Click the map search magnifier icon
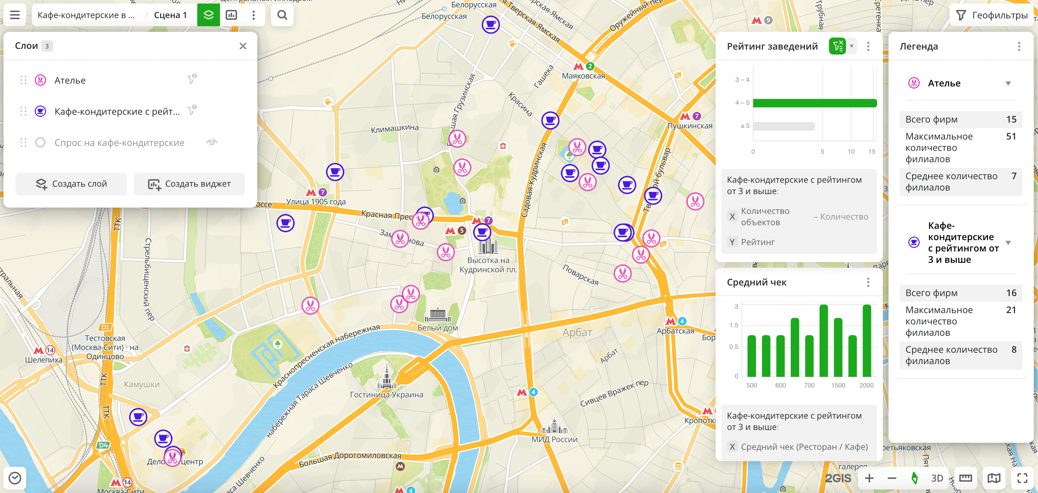This screenshot has width=1038, height=493. [x=282, y=15]
